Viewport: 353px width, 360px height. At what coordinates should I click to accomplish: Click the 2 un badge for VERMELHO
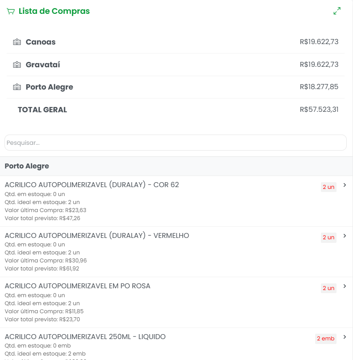coord(328,237)
